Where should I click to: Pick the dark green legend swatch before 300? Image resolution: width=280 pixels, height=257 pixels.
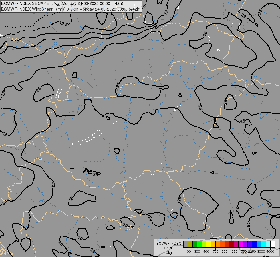click(x=195, y=244)
